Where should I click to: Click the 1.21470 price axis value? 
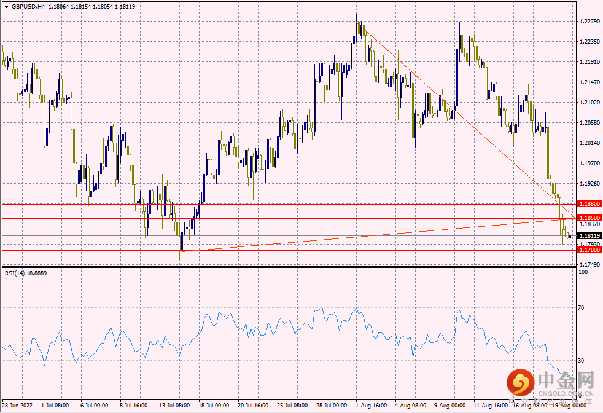[589, 82]
